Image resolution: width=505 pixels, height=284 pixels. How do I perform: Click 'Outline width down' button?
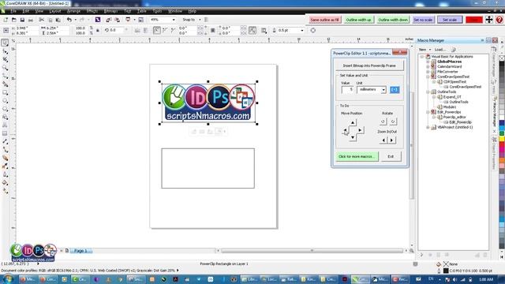tap(393, 20)
